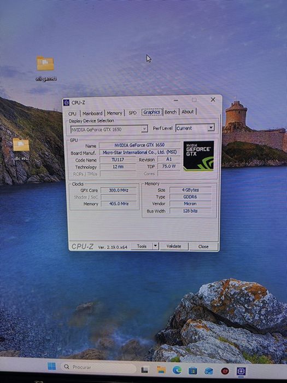The image size is (287, 383).
Task: Click the Validate button
Action: click(174, 246)
